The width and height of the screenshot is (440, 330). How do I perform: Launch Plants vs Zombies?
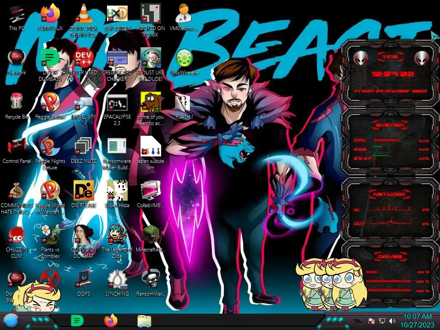coord(50,234)
